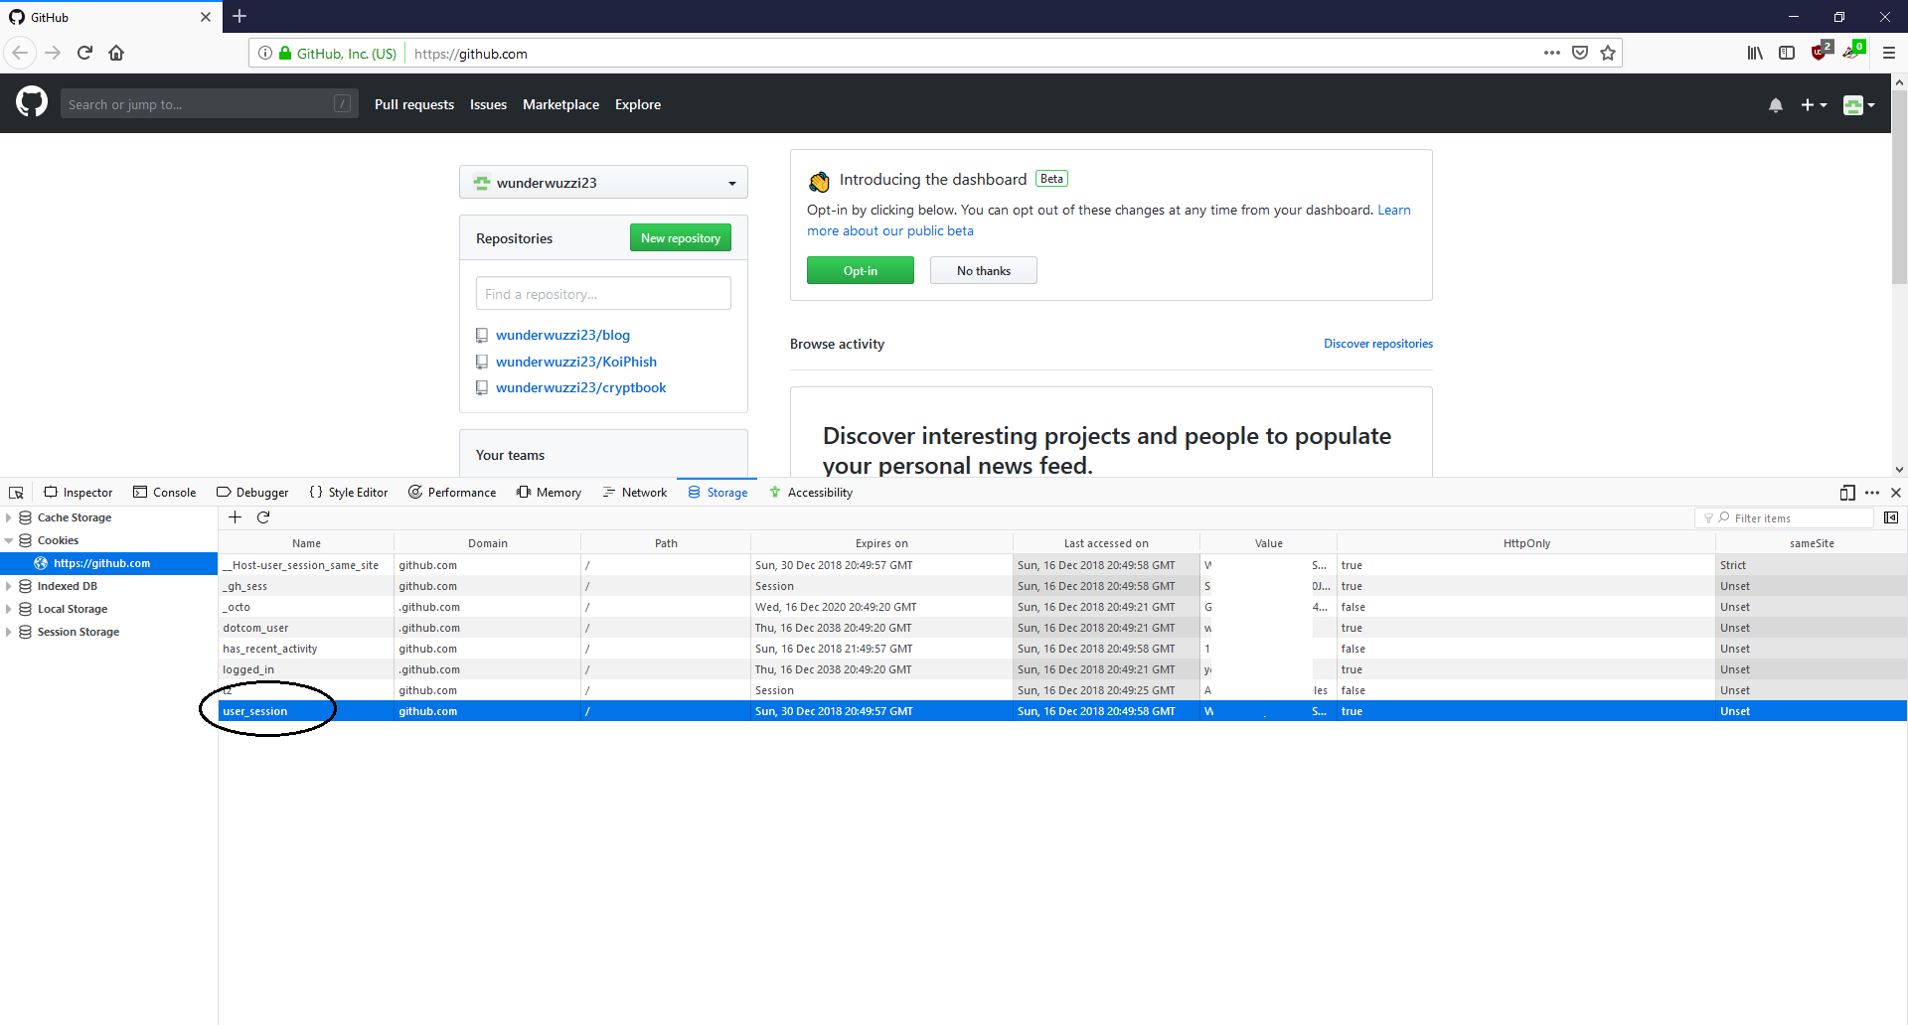The image size is (1908, 1025).
Task: Bookmark this page with the star icon
Action: pos(1608,53)
